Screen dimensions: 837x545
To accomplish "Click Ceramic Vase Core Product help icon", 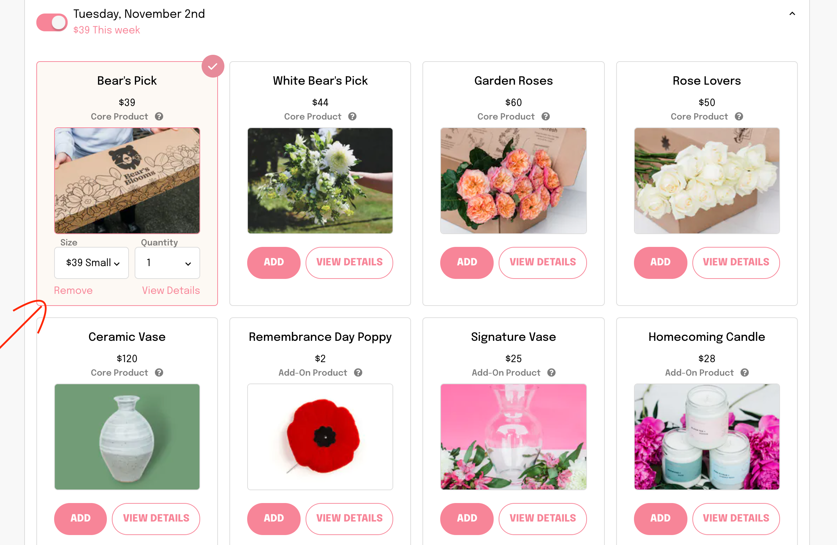I will pyautogui.click(x=159, y=372).
